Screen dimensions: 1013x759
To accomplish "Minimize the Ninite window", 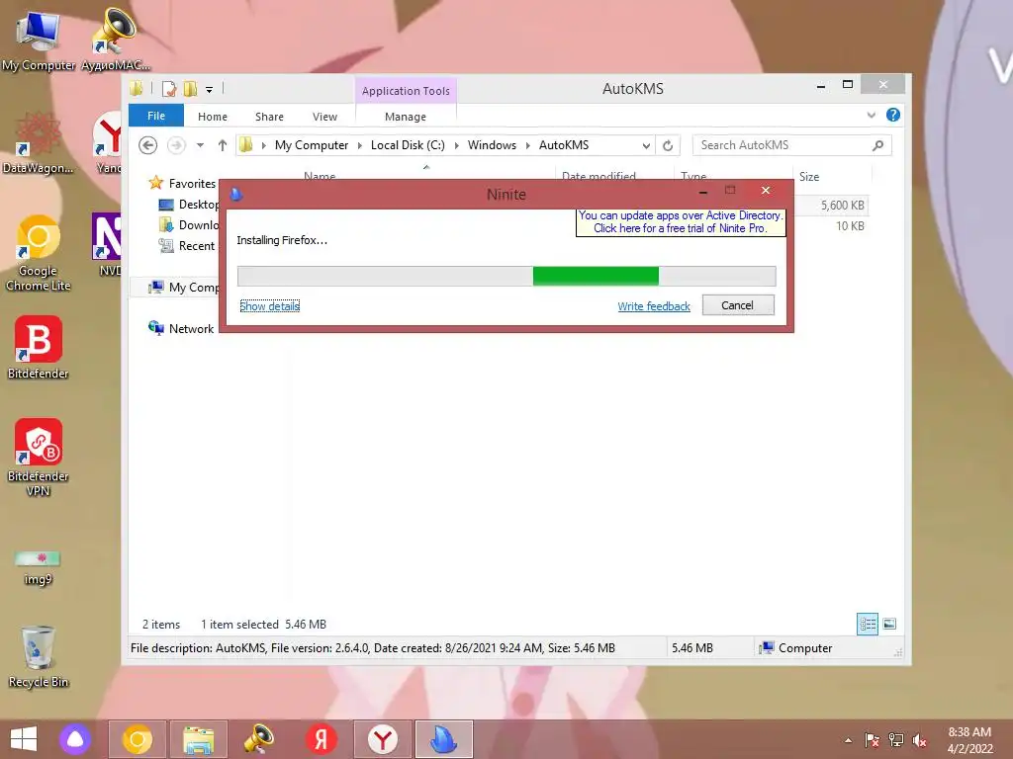I will 703,191.
